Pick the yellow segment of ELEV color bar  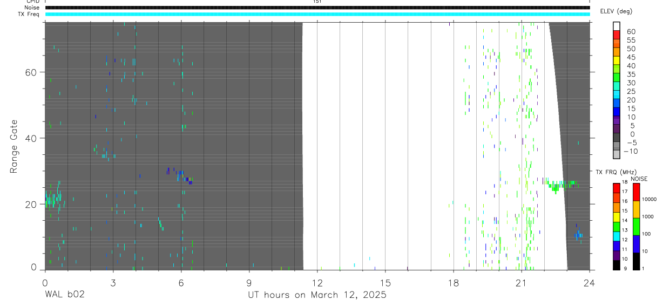pos(617,60)
